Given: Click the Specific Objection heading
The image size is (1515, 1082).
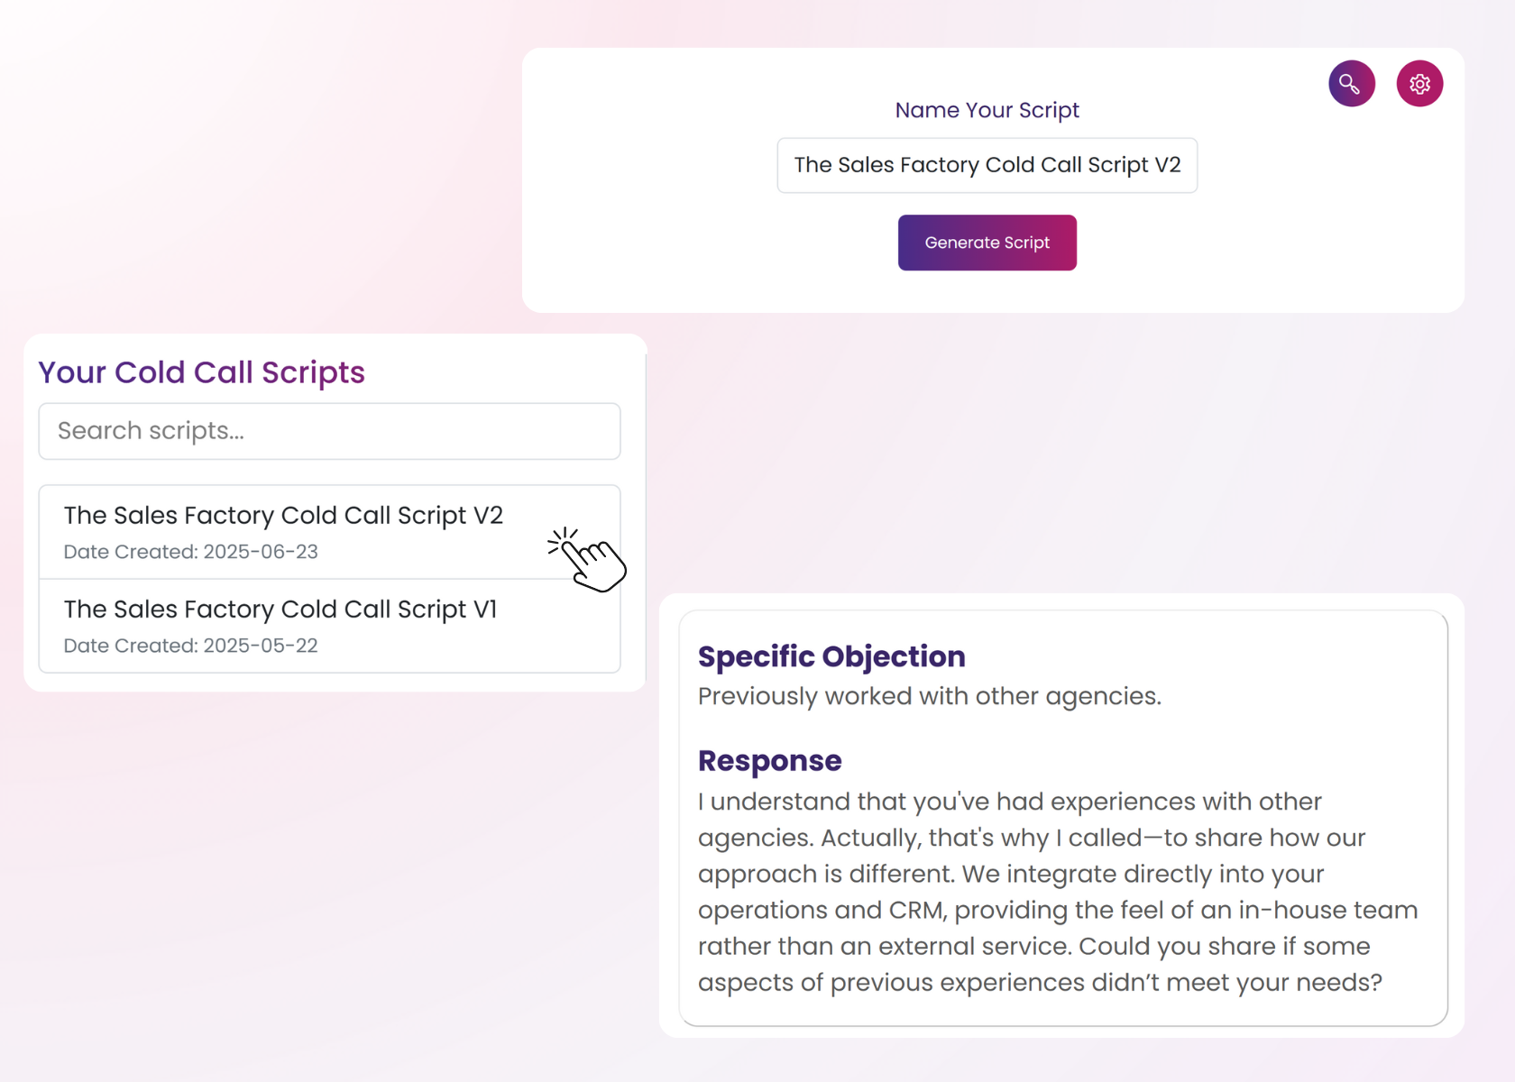Looking at the screenshot, I should [831, 656].
